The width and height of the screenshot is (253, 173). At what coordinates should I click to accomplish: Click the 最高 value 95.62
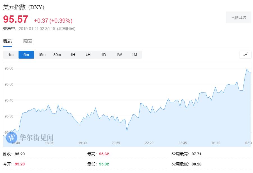pos(104,154)
